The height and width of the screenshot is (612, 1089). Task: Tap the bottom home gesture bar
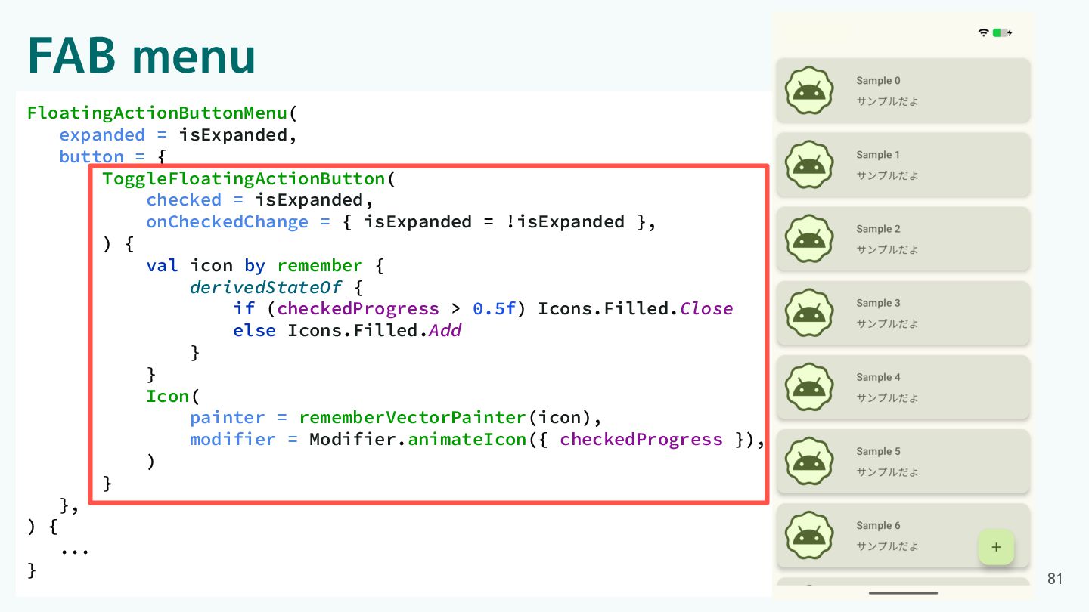coord(903,593)
